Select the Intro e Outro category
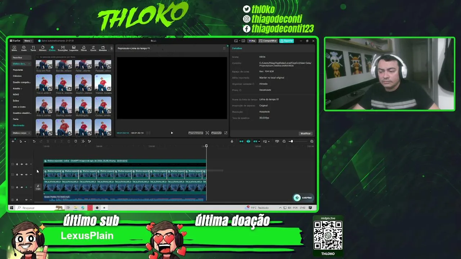The width and height of the screenshot is (461, 259). tap(19, 107)
